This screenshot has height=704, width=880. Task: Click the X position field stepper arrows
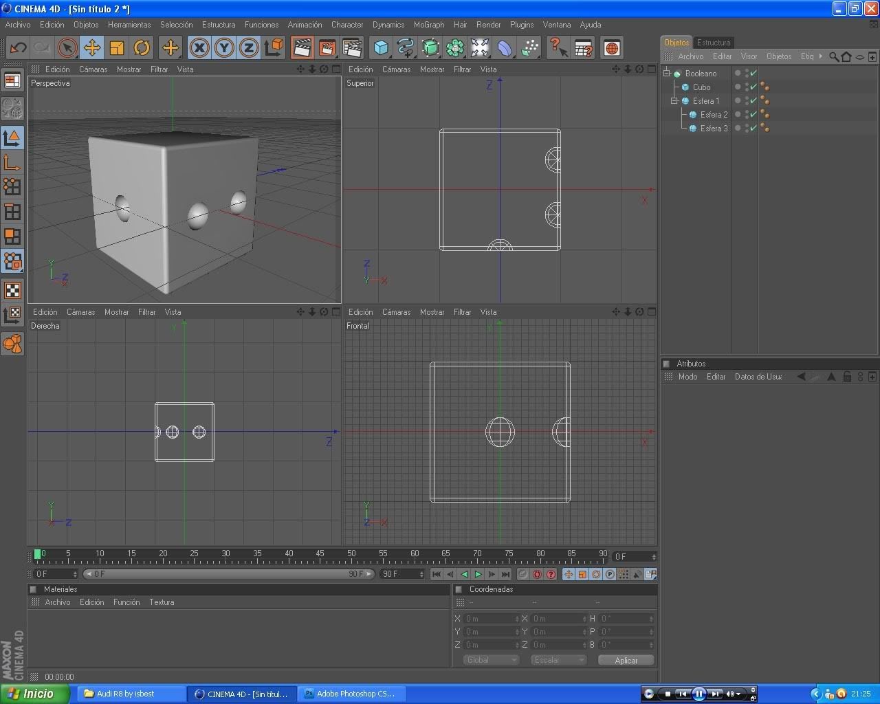517,619
